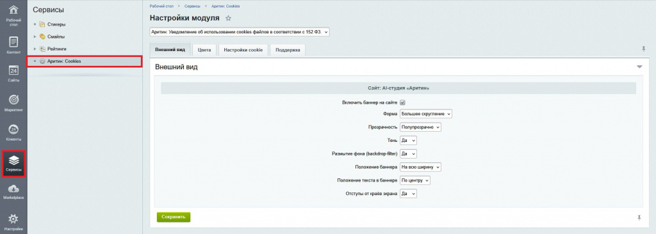
Task: Open the Положение текста в баннере dropdown
Action: (415, 180)
